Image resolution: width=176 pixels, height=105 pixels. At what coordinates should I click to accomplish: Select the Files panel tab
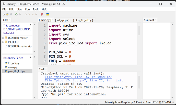coord(6,20)
